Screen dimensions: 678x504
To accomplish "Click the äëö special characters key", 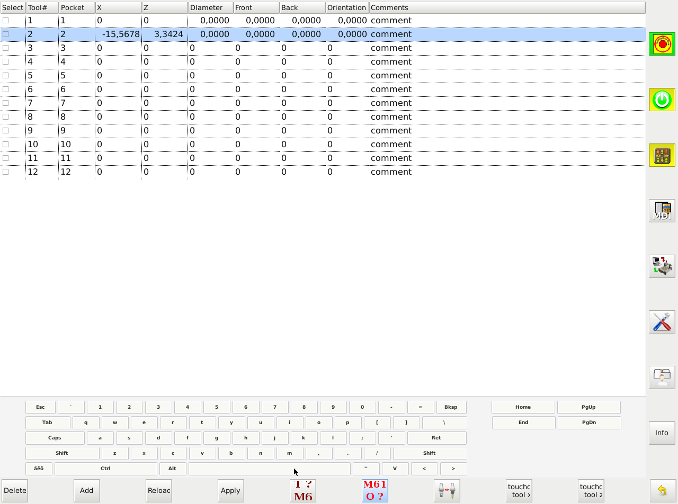I will [x=39, y=469].
